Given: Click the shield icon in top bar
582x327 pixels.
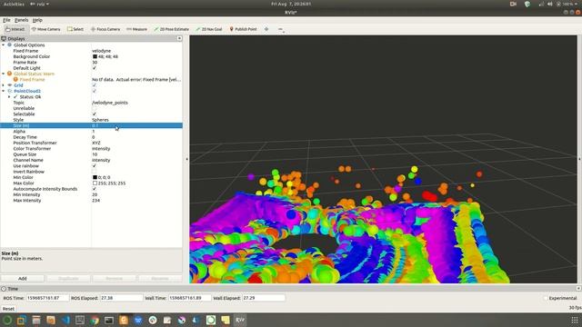Looking at the screenshot, I should coord(527,4).
